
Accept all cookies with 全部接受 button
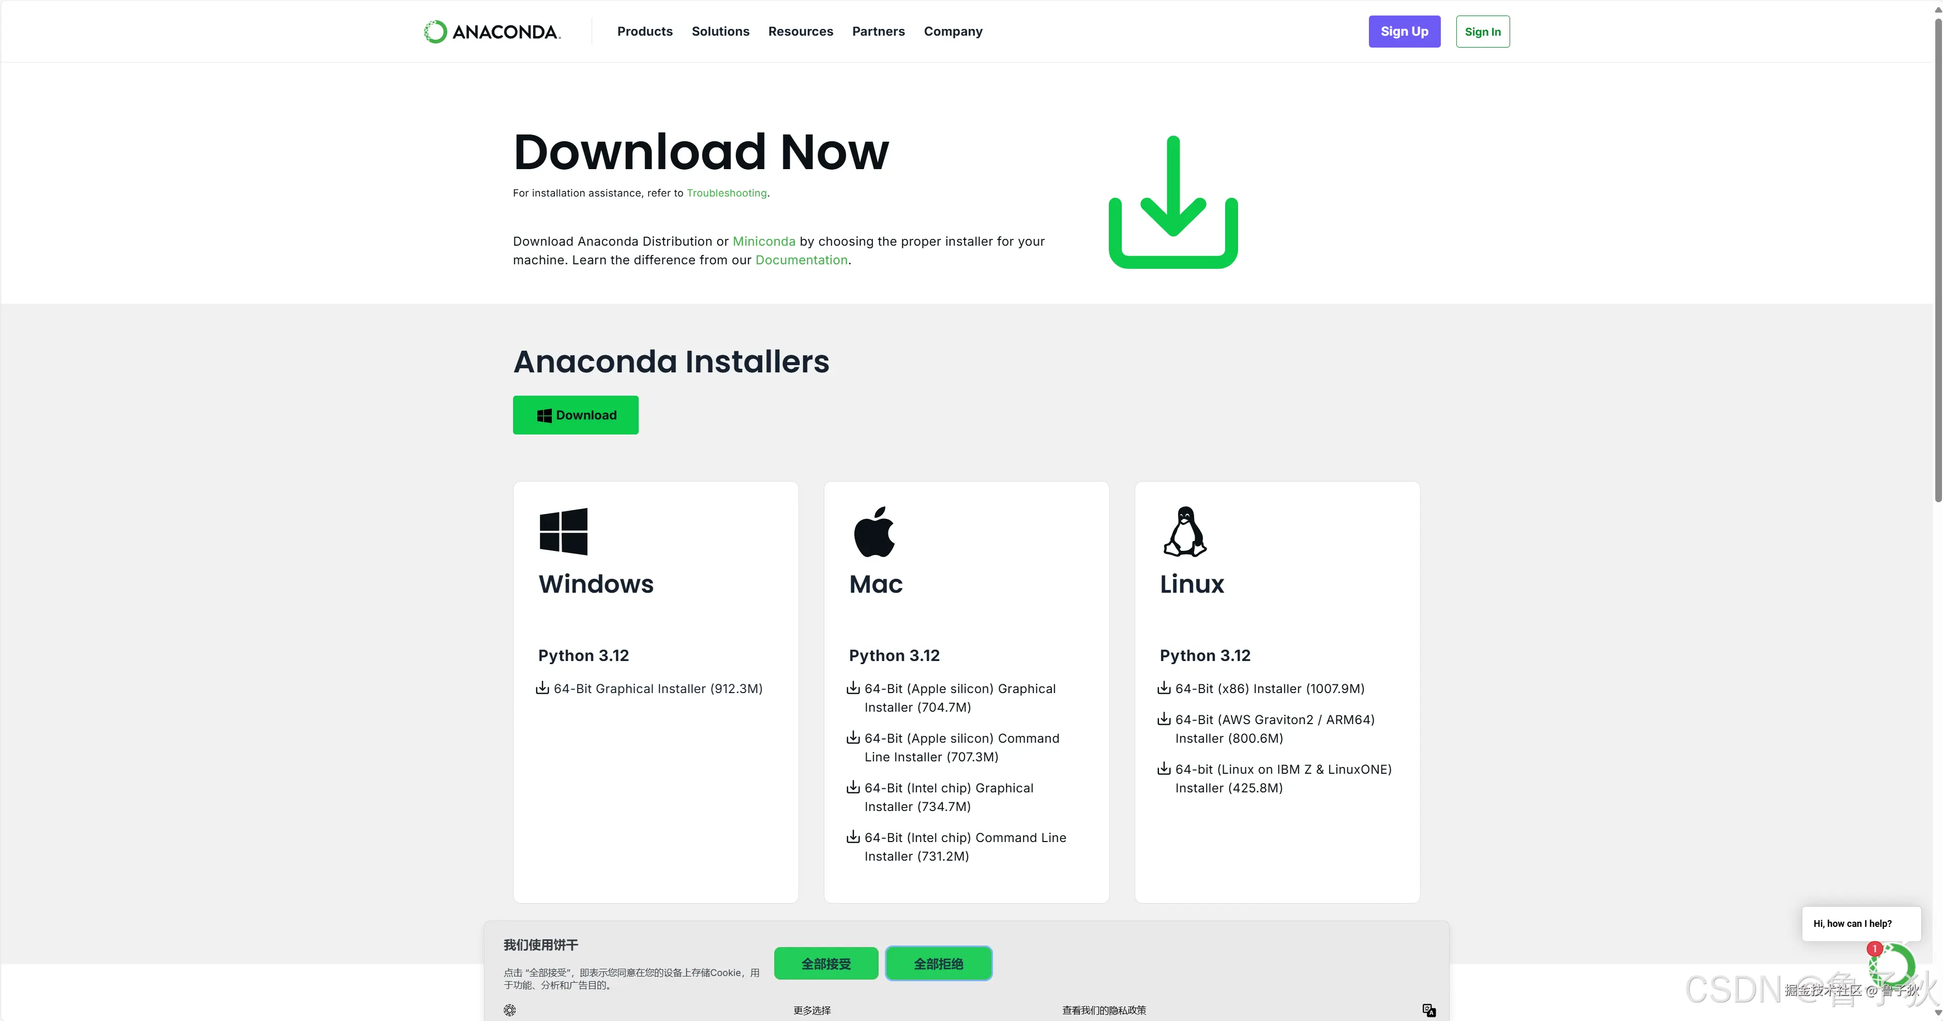(826, 964)
